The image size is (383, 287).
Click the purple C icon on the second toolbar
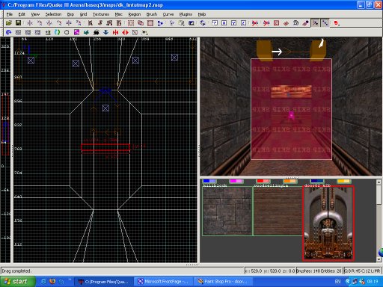[x=76, y=32]
